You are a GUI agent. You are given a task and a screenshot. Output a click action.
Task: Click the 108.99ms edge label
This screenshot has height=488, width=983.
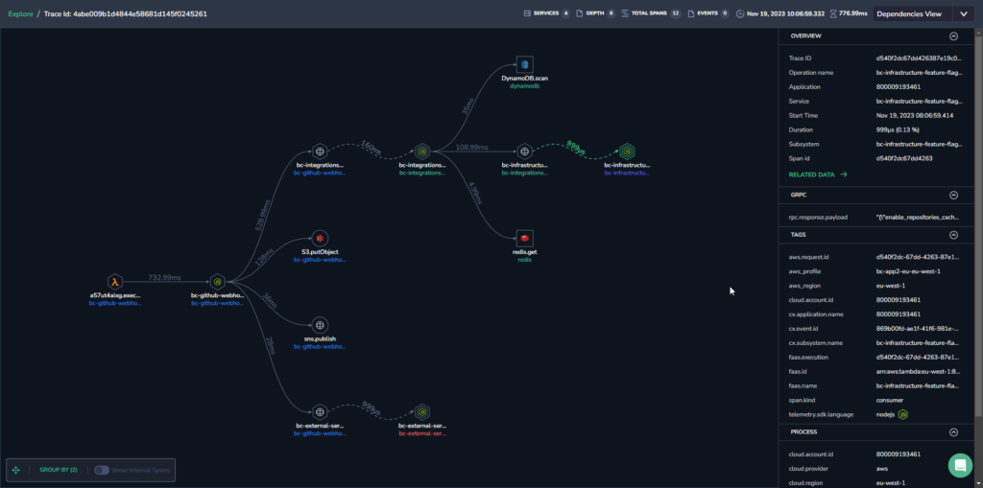(x=472, y=147)
